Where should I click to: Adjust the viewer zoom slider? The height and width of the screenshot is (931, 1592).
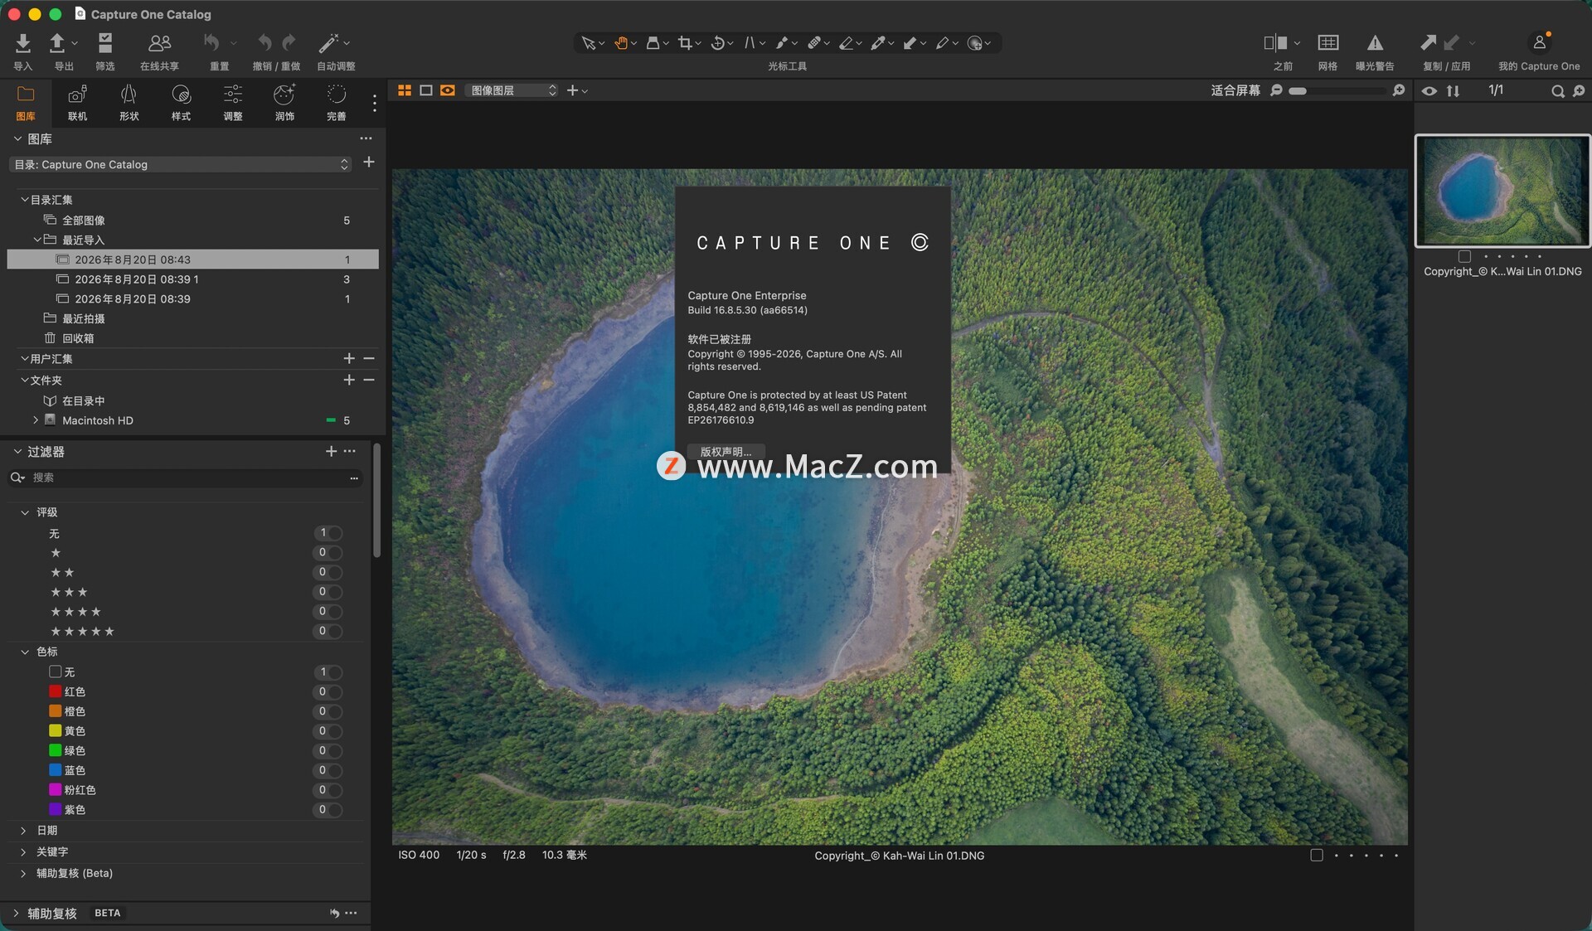(1337, 91)
